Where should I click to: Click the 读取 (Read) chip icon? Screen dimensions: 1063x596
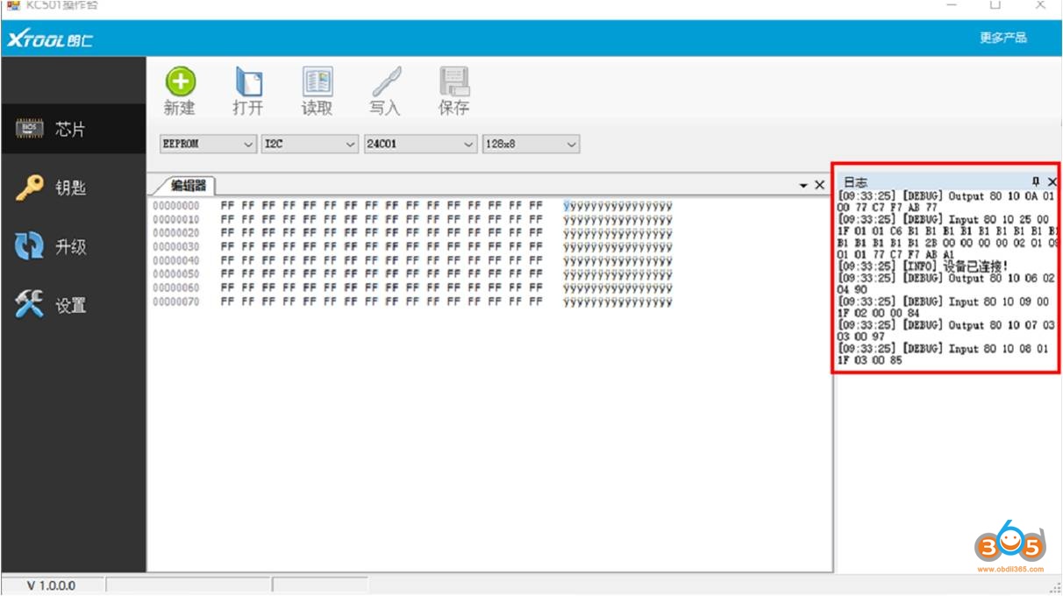(317, 83)
